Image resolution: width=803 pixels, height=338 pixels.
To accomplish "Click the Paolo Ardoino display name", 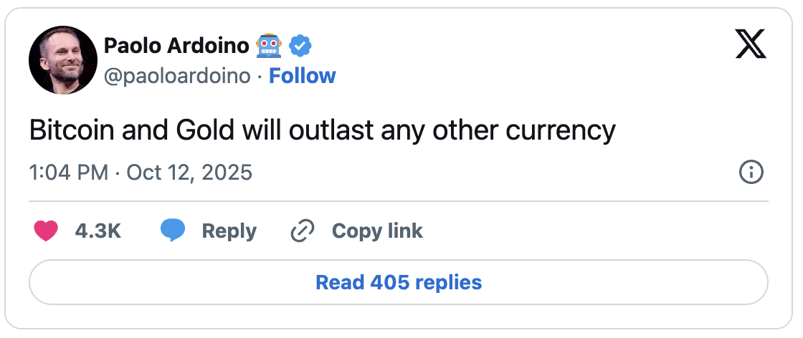I will (x=176, y=47).
